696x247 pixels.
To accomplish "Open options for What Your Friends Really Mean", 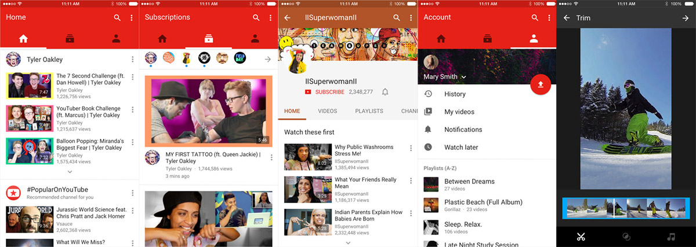I will pyautogui.click(x=411, y=181).
